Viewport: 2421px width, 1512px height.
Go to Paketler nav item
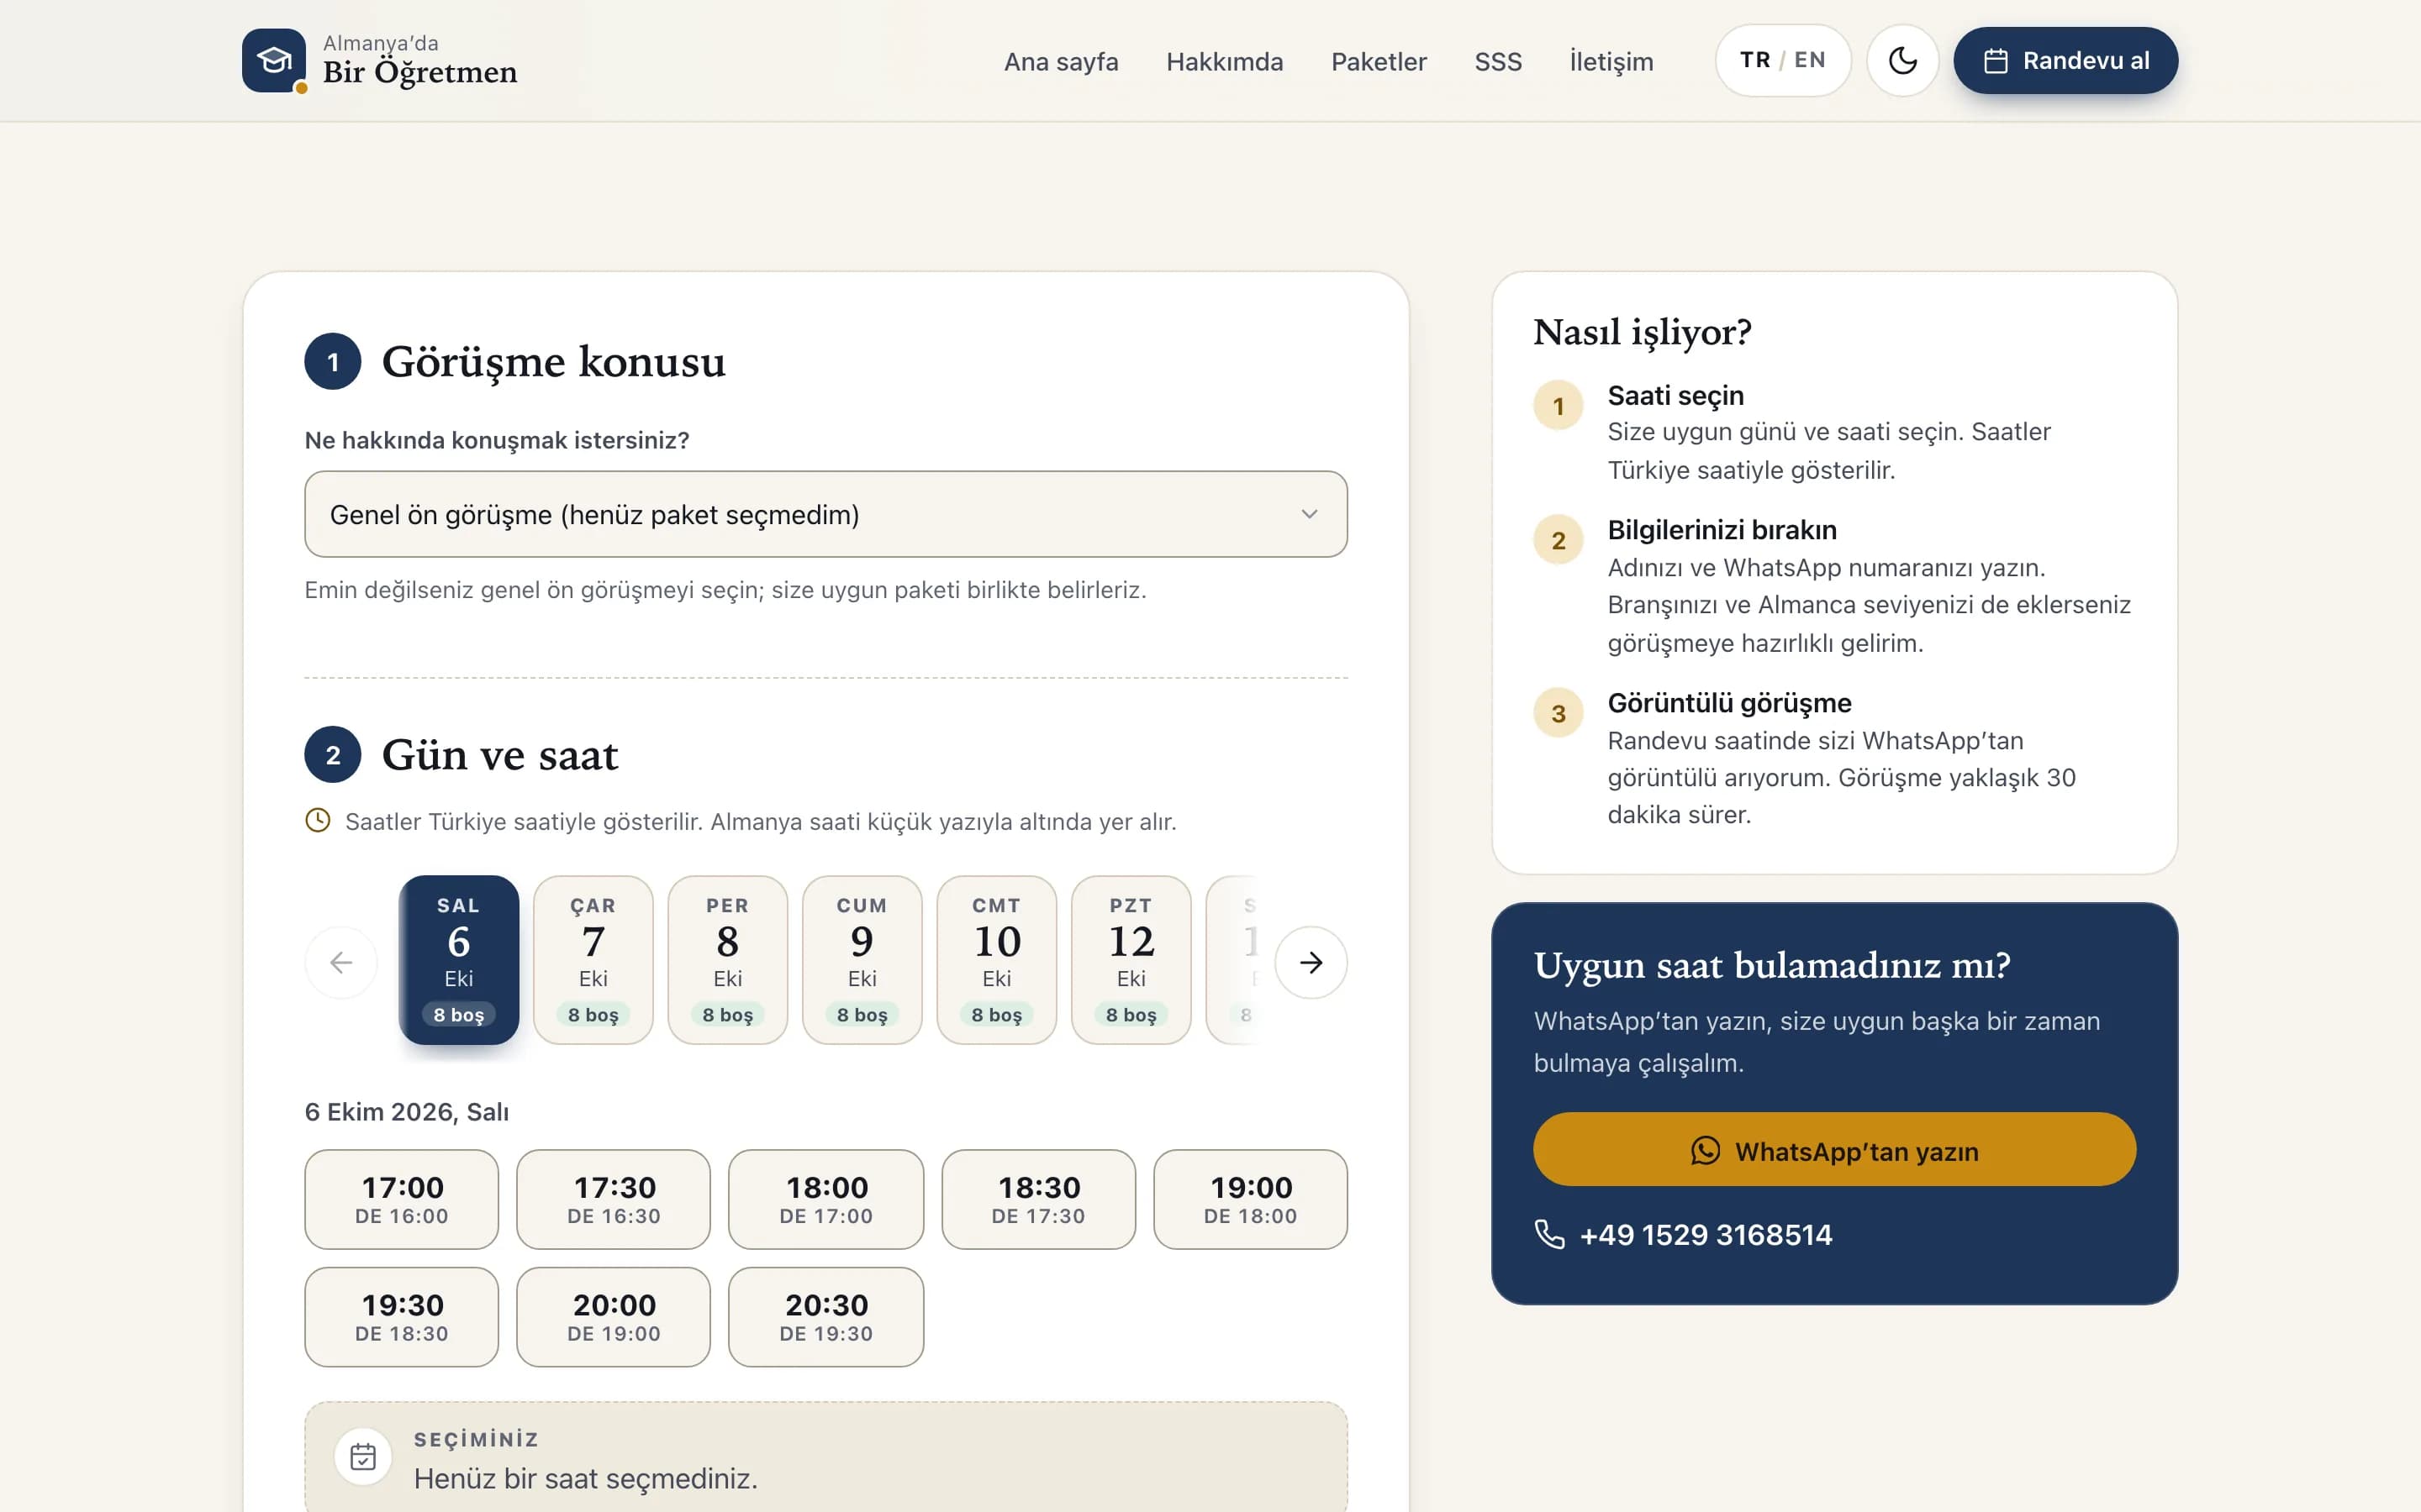pyautogui.click(x=1379, y=62)
